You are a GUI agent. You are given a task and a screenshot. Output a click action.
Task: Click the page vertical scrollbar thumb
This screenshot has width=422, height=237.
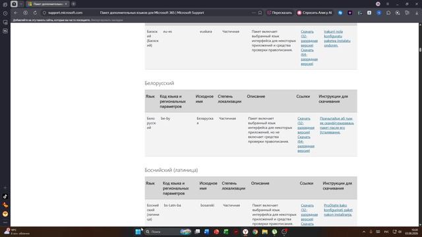420,50
